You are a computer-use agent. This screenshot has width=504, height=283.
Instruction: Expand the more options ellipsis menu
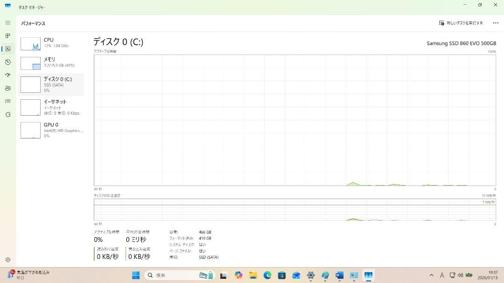[x=496, y=22]
